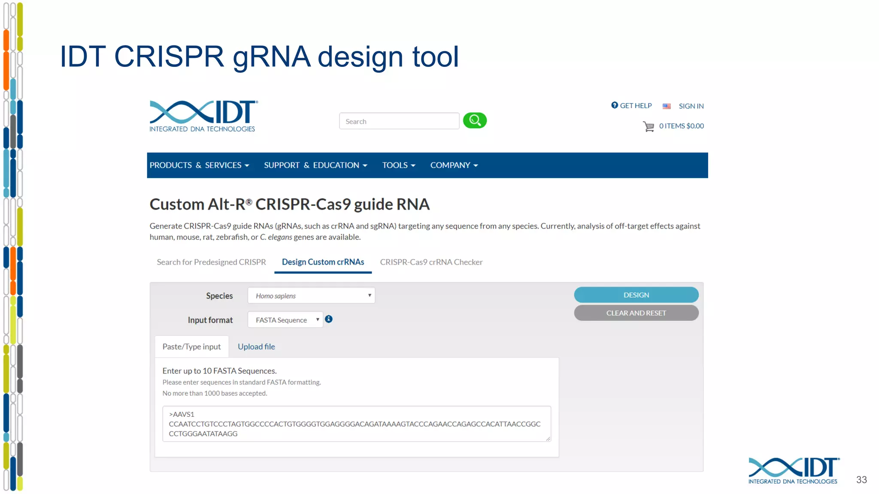The image size is (879, 494).
Task: Click the resize handle of sequence text area
Action: coord(548,438)
